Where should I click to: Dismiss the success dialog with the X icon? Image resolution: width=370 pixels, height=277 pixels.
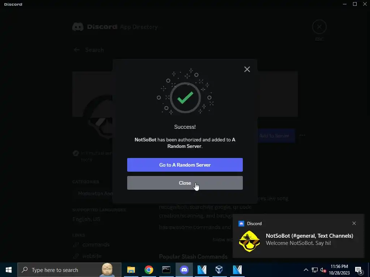point(247,69)
